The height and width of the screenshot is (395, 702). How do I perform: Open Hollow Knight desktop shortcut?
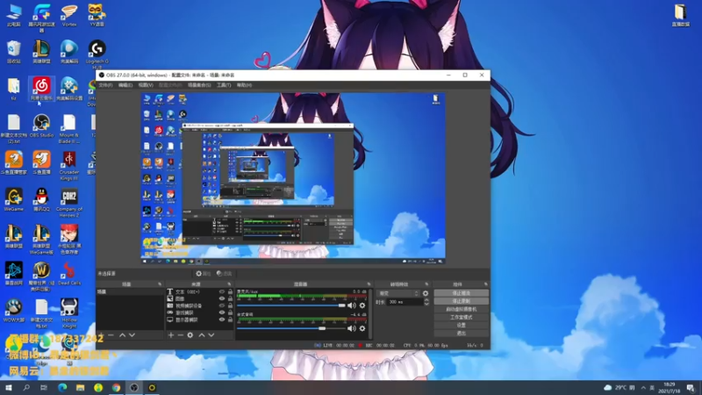pos(69,313)
